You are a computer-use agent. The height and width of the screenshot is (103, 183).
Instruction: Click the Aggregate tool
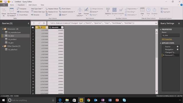pos(165,12)
